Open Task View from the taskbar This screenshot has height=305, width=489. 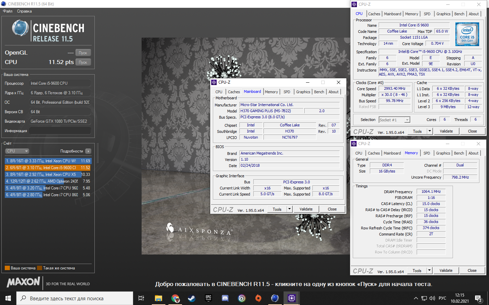tap(141, 298)
